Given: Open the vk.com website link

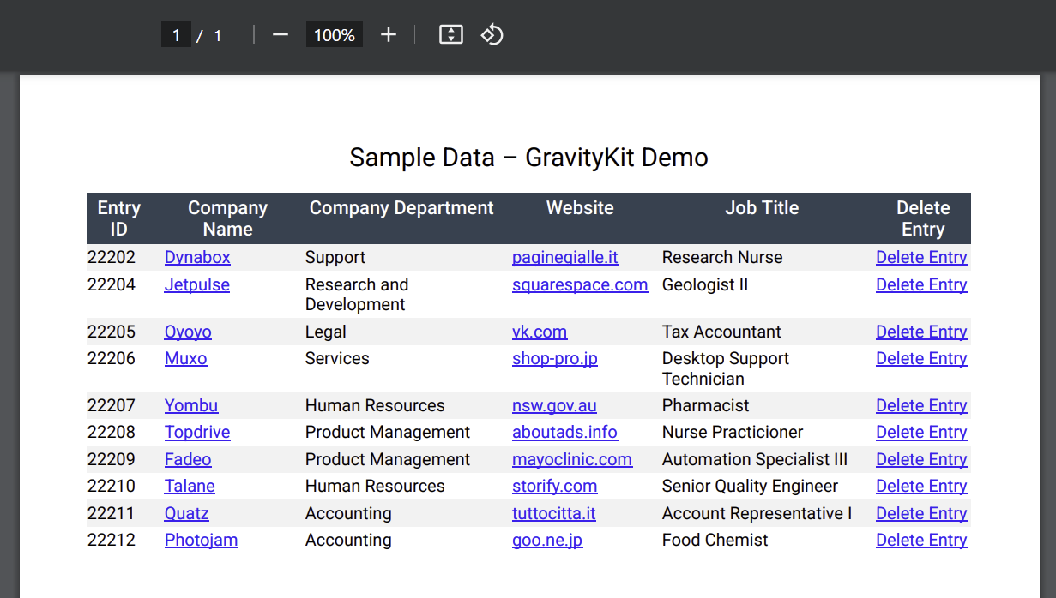Looking at the screenshot, I should pos(540,332).
